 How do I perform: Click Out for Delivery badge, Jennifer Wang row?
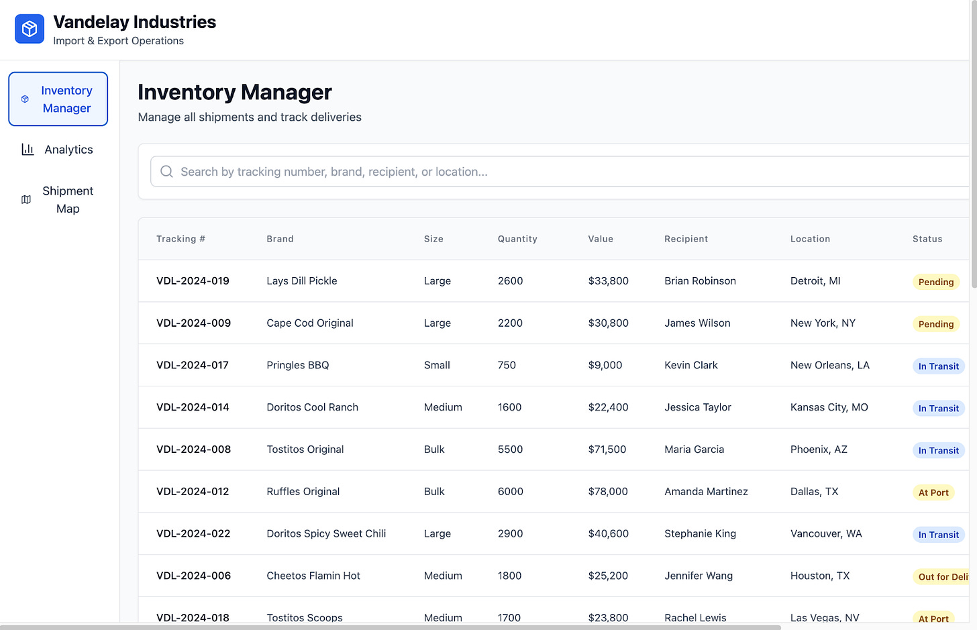[941, 577]
